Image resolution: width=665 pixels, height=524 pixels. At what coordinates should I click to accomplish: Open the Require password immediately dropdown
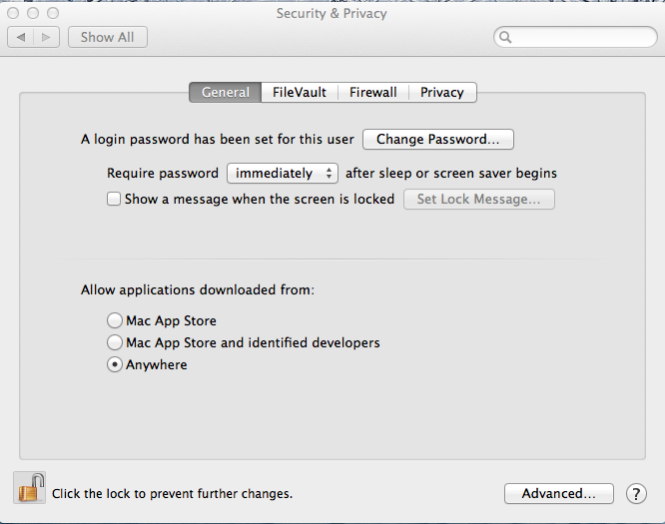(x=283, y=174)
